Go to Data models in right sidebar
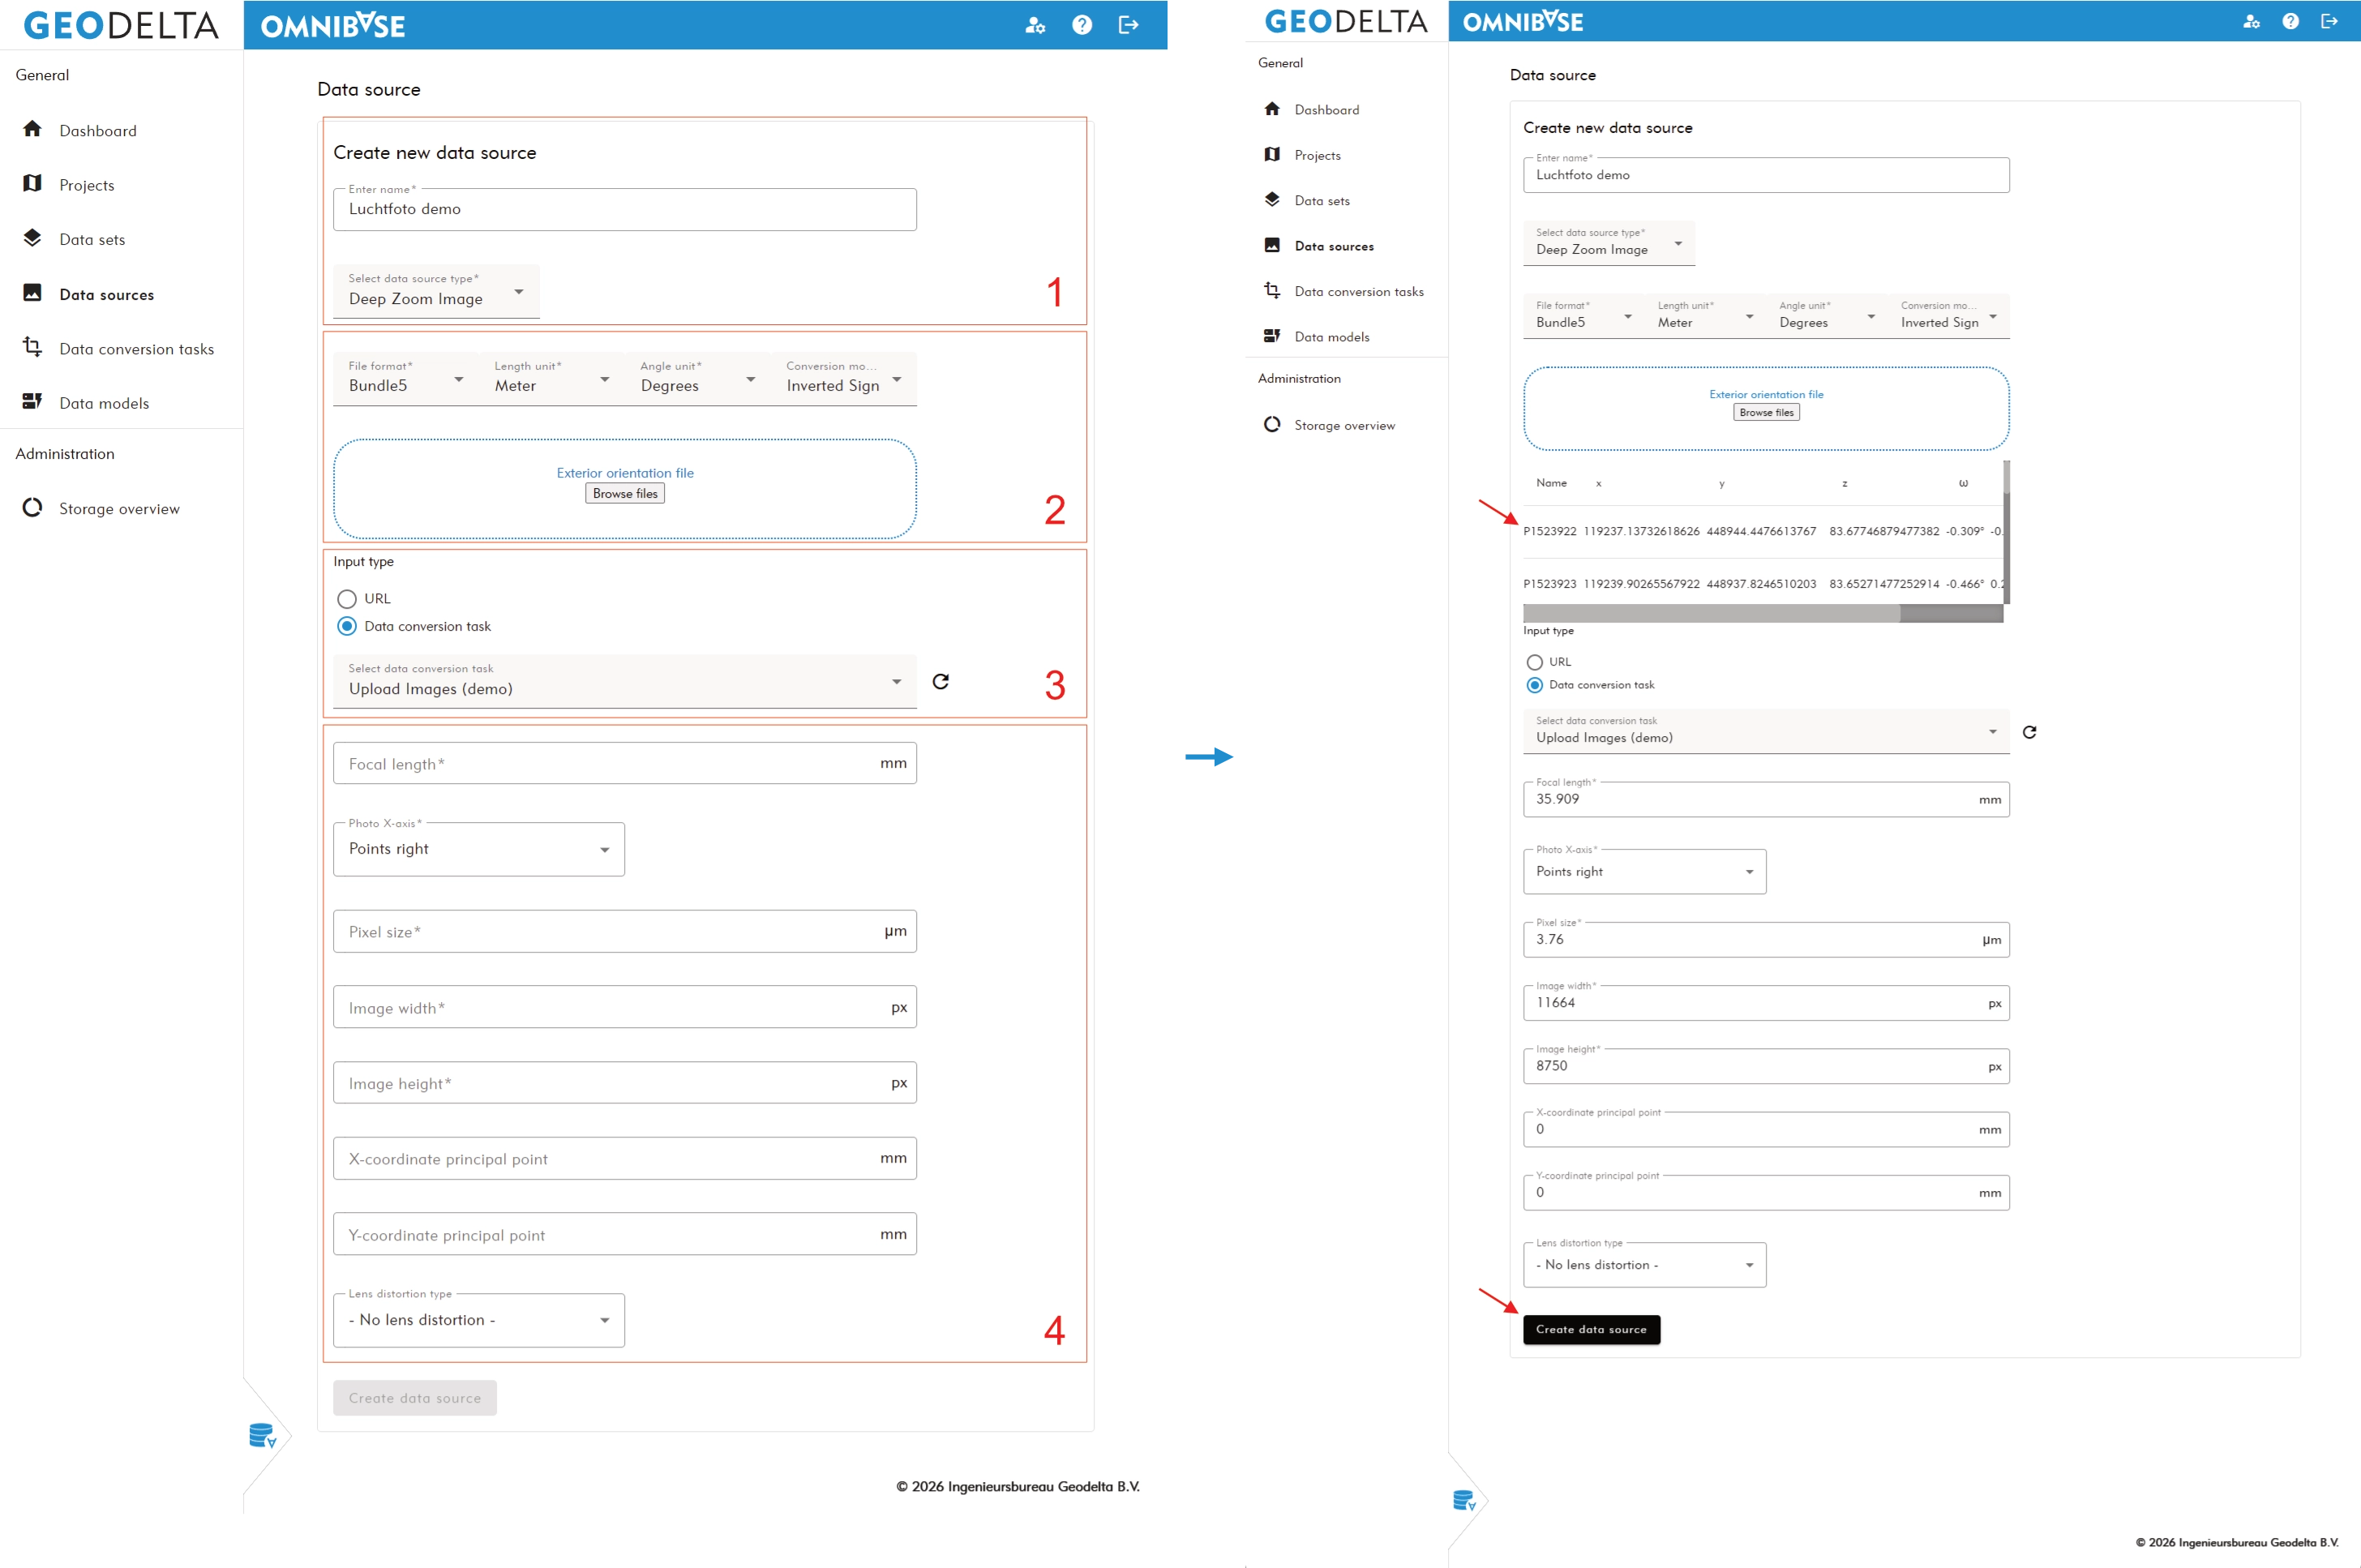The height and width of the screenshot is (1568, 2361). coord(1331,337)
